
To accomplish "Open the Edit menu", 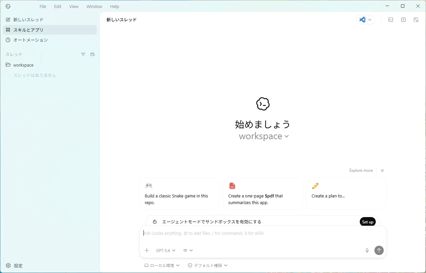I will (x=58, y=6).
